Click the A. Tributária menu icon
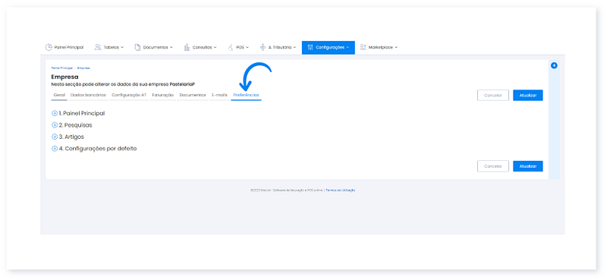 click(263, 47)
